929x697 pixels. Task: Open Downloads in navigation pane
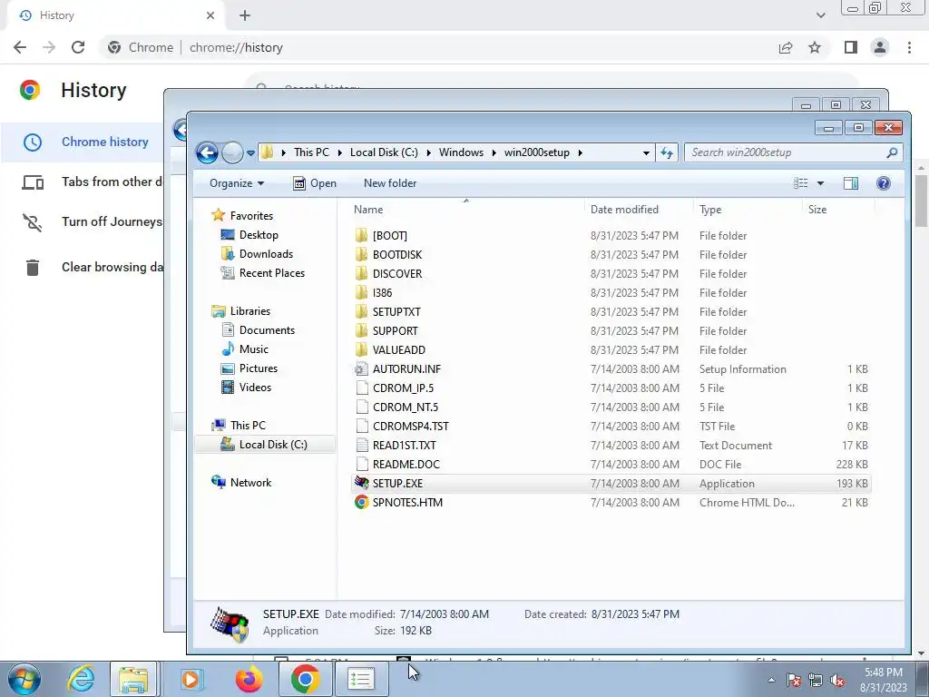pos(266,254)
